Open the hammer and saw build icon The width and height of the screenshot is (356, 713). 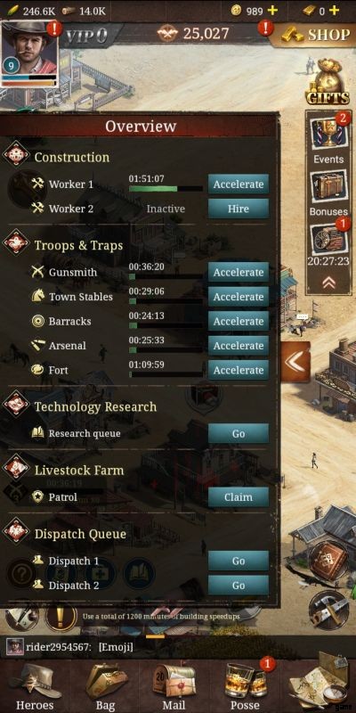pos(329,611)
